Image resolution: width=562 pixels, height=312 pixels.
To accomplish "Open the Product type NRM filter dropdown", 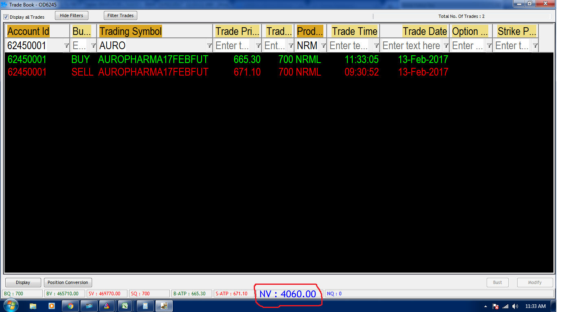I will 323,45.
